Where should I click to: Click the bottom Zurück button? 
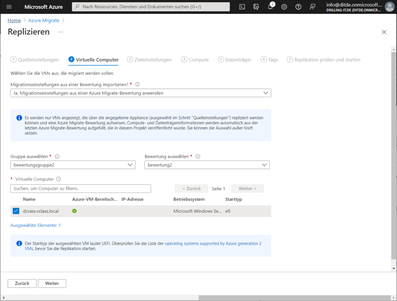pyautogui.click(x=22, y=283)
